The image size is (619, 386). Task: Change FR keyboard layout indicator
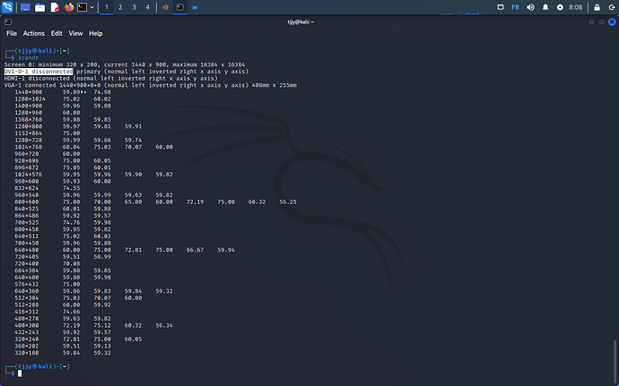(515, 7)
